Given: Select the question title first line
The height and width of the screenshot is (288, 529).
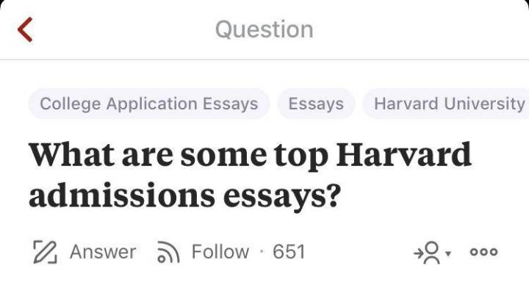Looking at the screenshot, I should [x=250, y=155].
